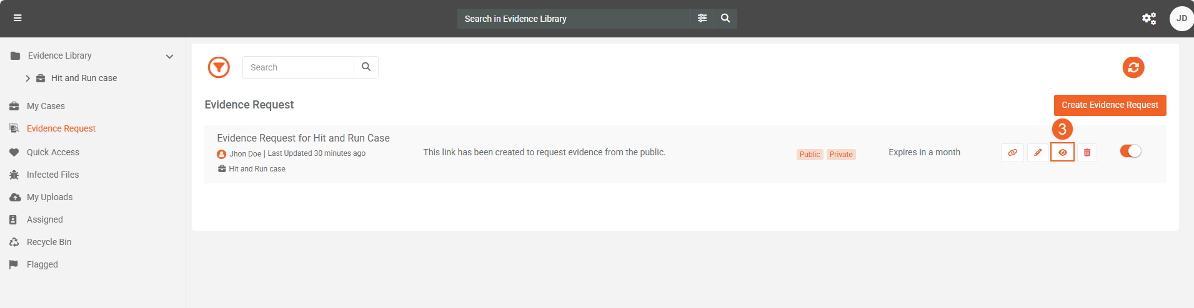This screenshot has width=1194, height=308.
Task: Copy the evidence request link
Action: tap(1012, 153)
